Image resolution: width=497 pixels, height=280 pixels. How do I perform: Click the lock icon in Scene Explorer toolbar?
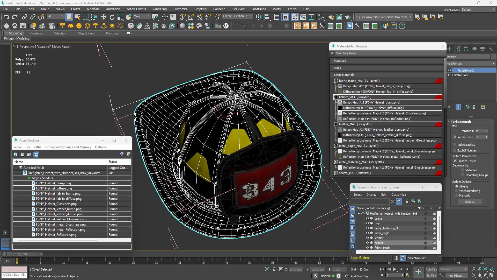[x=407, y=201]
